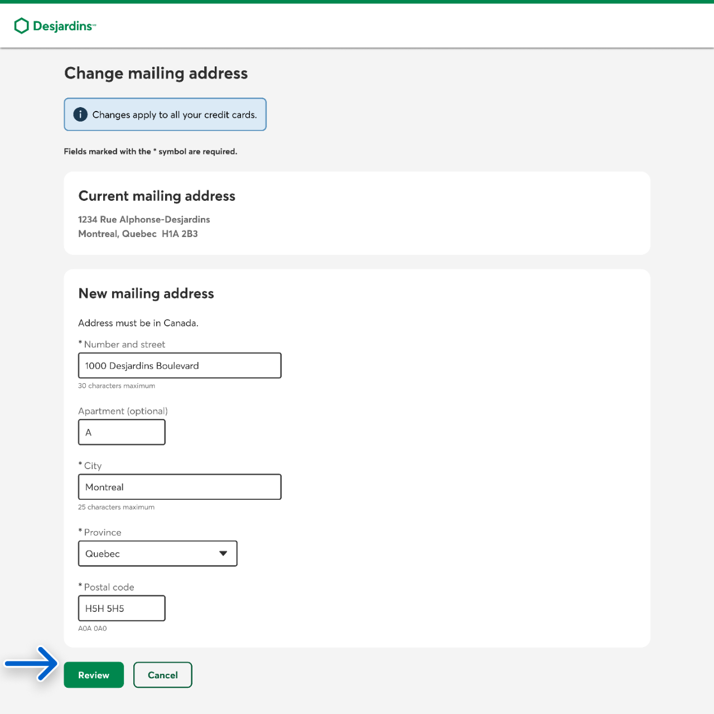Viewport: 714px width, 714px height.
Task: Click the A0A 0A0 postal format hint
Action: [x=93, y=629]
